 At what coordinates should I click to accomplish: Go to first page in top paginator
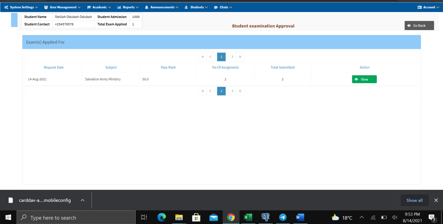pyautogui.click(x=203, y=57)
